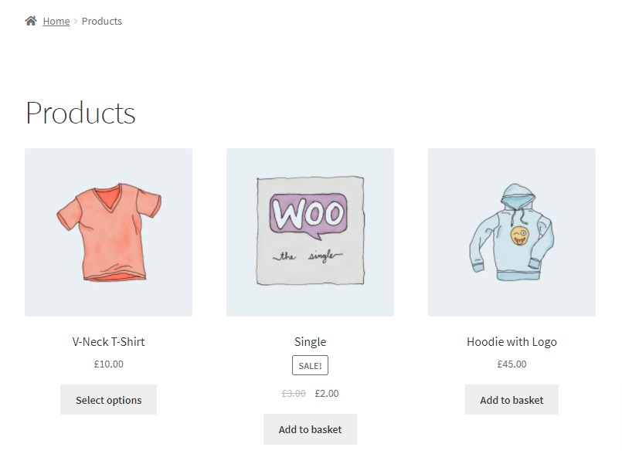The width and height of the screenshot is (622, 464).
Task: Open the Hoodie with Logo product title
Action: click(x=511, y=341)
